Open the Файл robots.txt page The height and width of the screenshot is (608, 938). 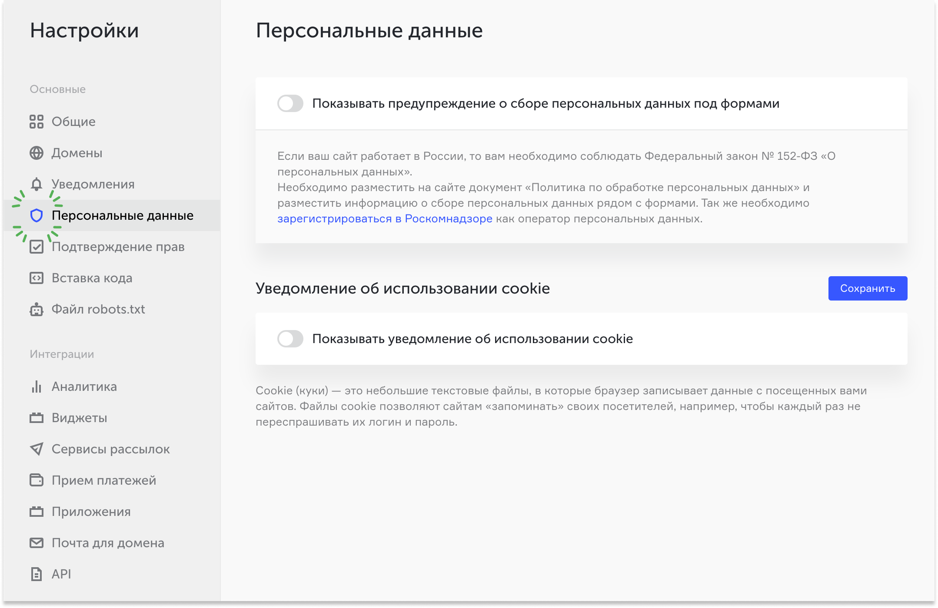click(x=112, y=309)
